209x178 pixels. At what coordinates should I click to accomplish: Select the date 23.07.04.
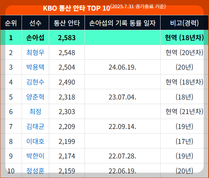pyautogui.click(x=122, y=97)
